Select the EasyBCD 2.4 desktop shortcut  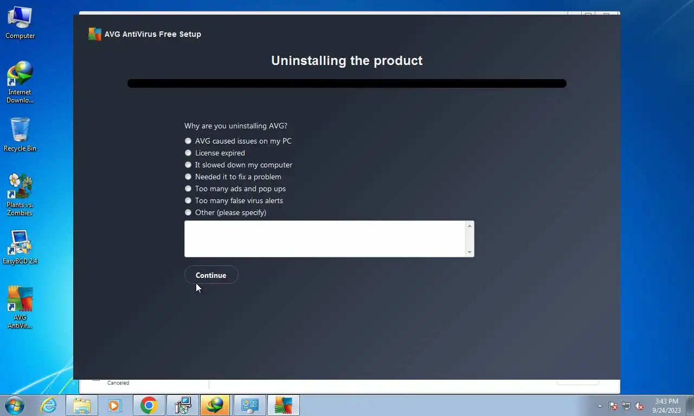[20, 248]
